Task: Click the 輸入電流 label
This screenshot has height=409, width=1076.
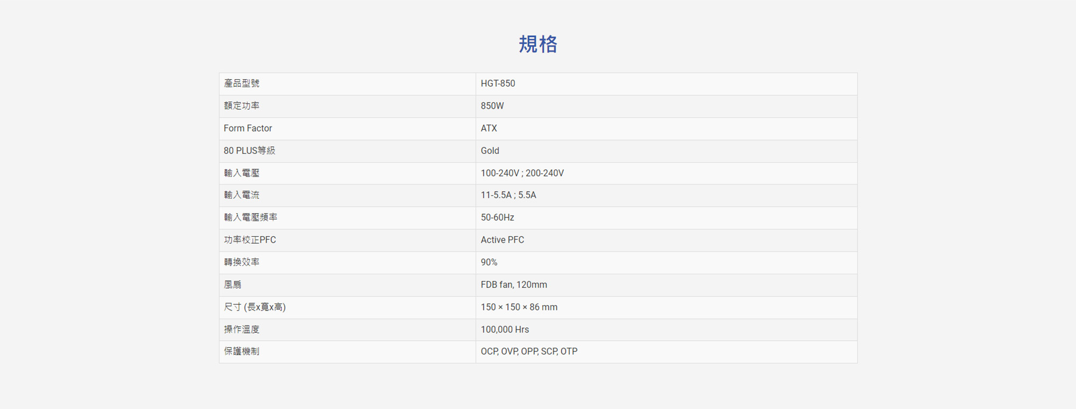Action: 242,195
